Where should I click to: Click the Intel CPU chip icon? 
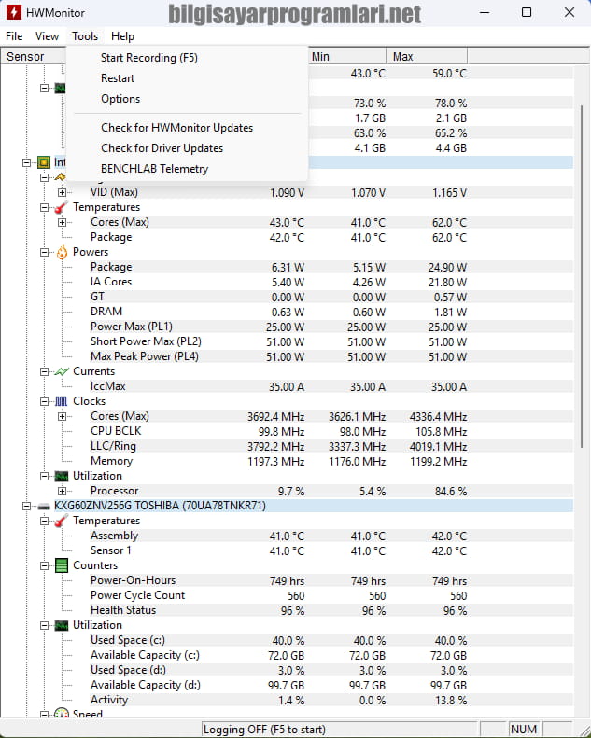tap(44, 162)
